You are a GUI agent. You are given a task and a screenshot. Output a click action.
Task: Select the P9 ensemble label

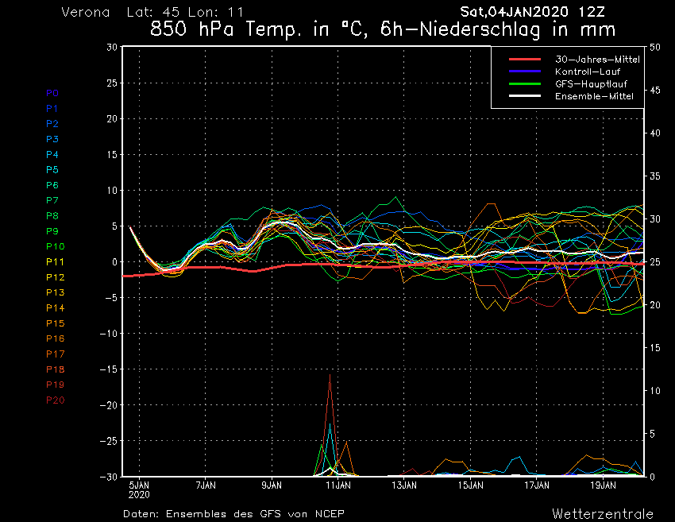pyautogui.click(x=52, y=231)
